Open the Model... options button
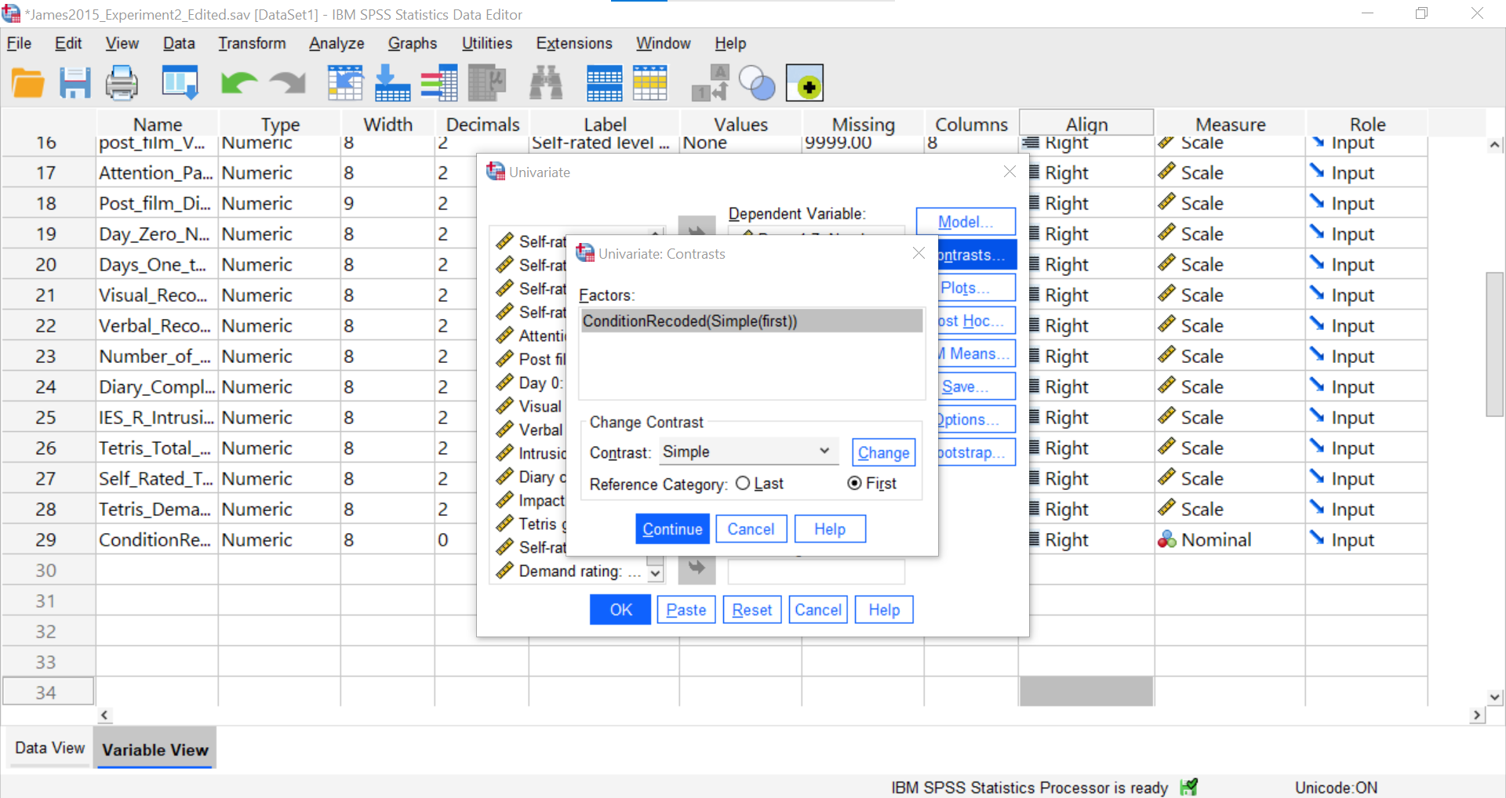This screenshot has height=798, width=1506. coord(966,222)
